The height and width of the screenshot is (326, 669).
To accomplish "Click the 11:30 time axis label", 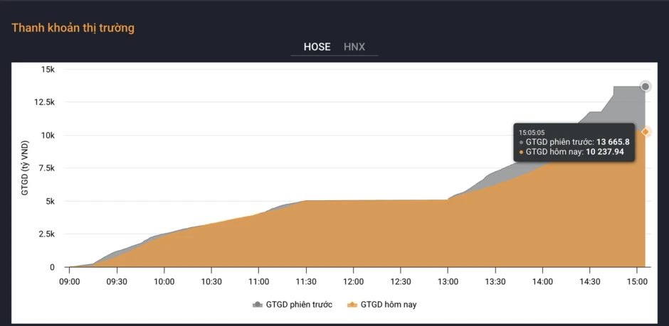I will 306,281.
